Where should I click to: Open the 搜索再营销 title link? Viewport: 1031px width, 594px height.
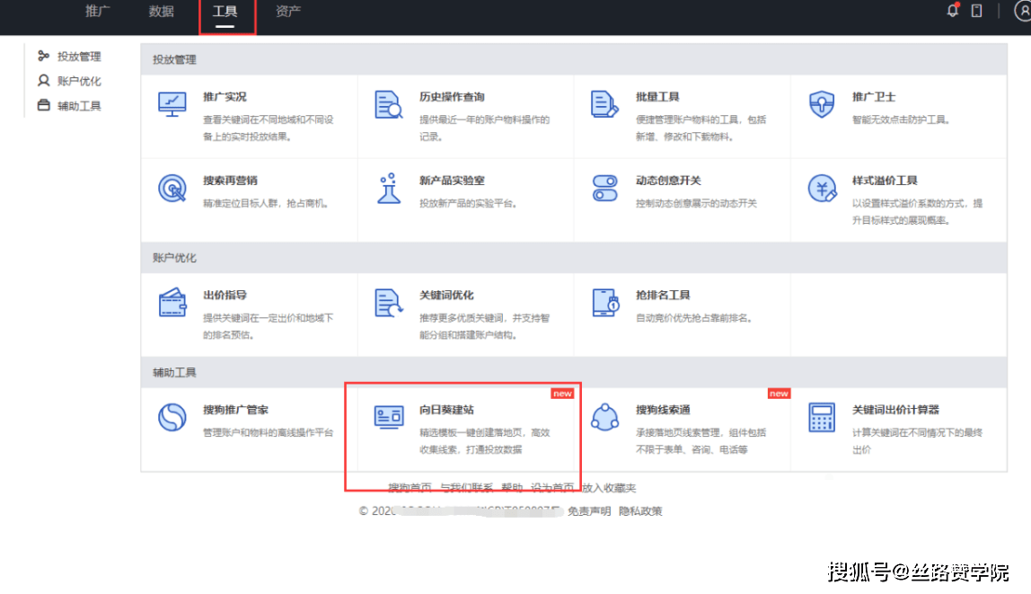point(230,181)
